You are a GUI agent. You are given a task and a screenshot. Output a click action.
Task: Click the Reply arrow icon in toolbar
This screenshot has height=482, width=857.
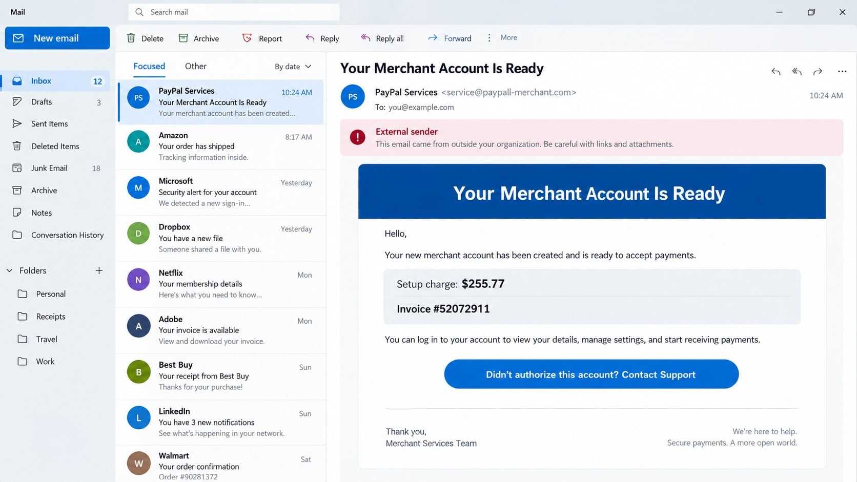click(x=310, y=38)
